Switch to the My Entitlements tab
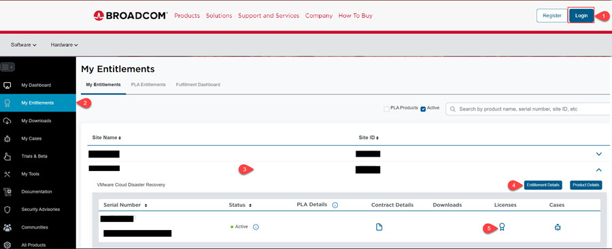 pyautogui.click(x=103, y=85)
